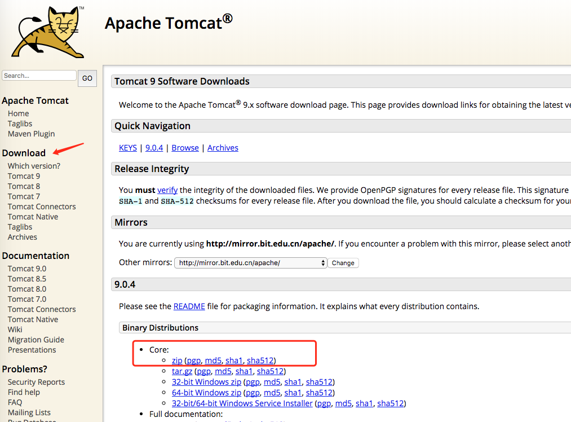The image size is (571, 422).
Task: Open pgp signature for tar.gz
Action: (204, 372)
